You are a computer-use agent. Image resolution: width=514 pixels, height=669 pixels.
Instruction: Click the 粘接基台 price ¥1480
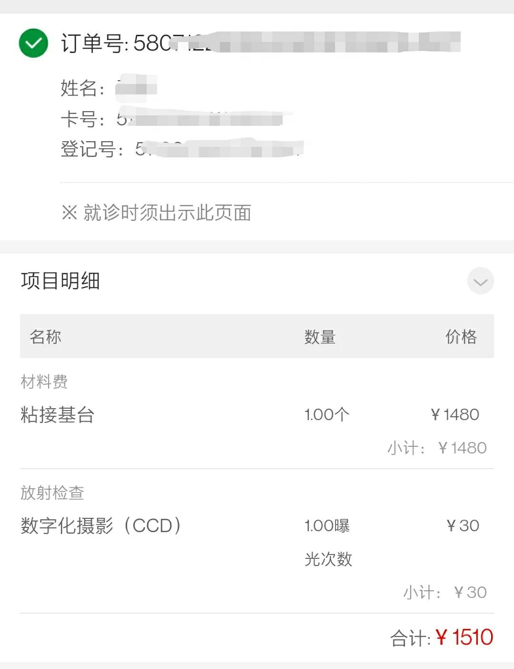point(455,415)
